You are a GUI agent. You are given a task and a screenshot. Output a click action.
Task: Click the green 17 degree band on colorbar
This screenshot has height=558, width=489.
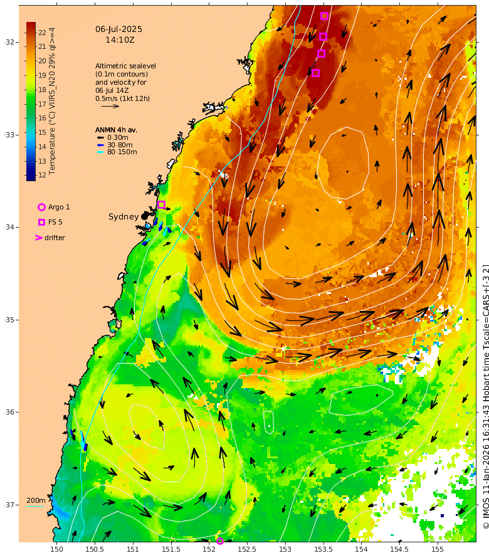pyautogui.click(x=31, y=104)
